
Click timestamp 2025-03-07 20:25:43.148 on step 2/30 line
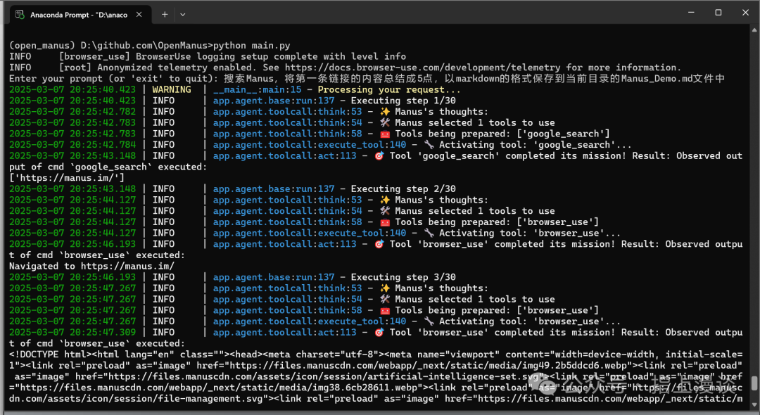(72, 189)
